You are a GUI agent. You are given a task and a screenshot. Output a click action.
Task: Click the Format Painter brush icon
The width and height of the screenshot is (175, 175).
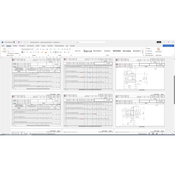click(x=8, y=53)
